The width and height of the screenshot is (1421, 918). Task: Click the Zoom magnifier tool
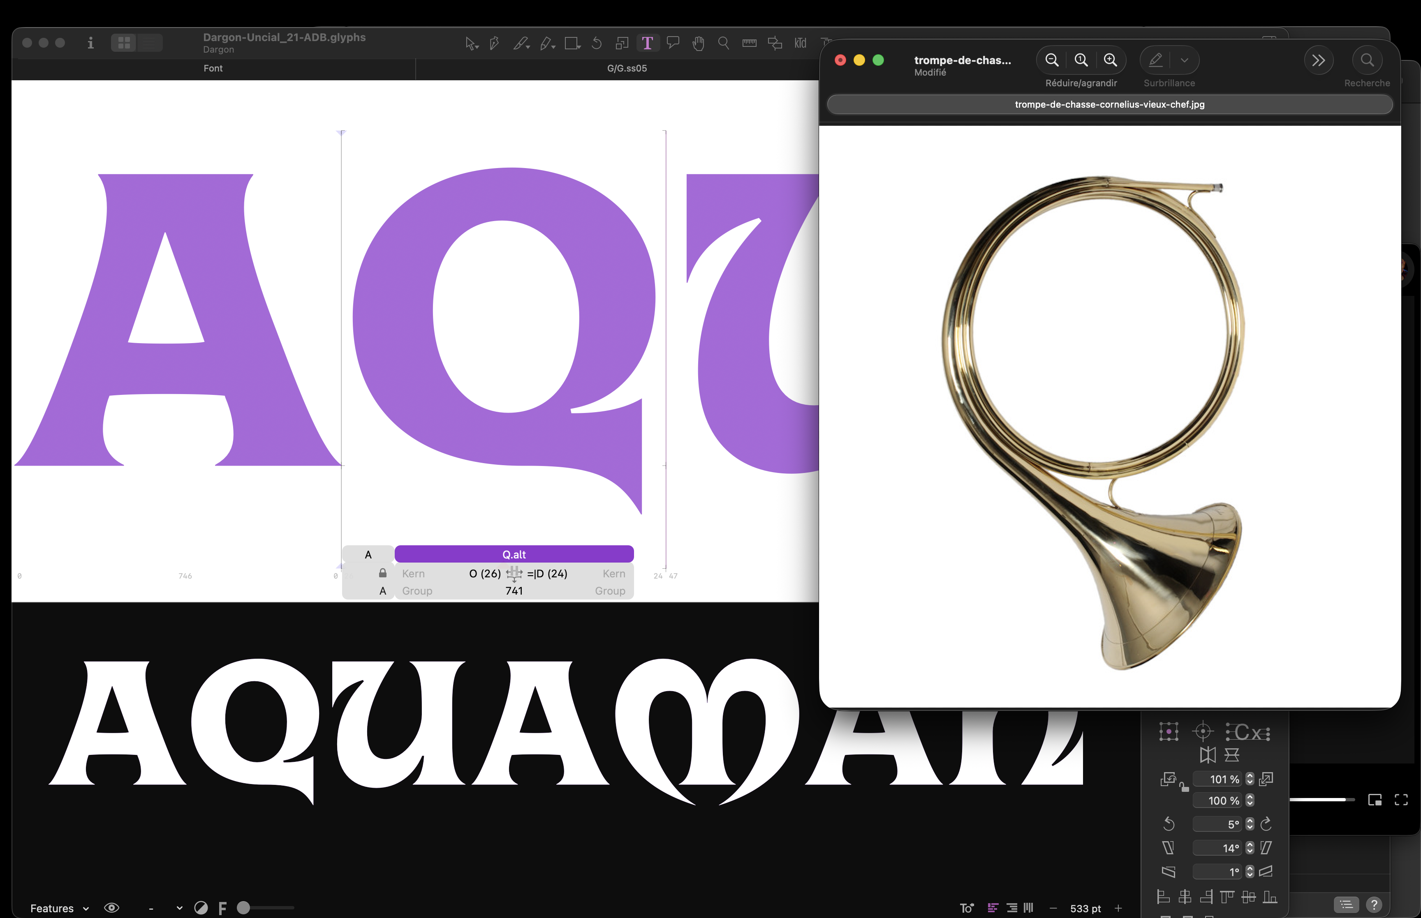pos(723,43)
